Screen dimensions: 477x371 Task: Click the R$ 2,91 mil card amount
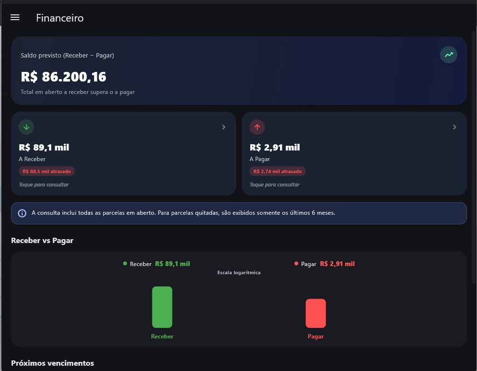tap(275, 148)
